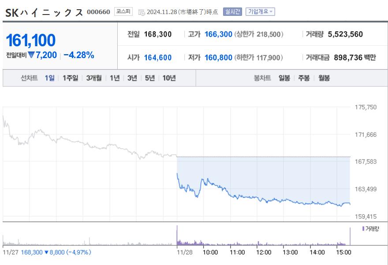Click the 실시간 real-time badge
Image resolution: width=388 pixels, height=265 pixels.
[232, 11]
